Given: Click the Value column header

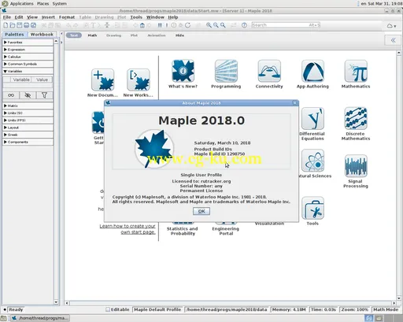Looking at the screenshot, I should coord(42,80).
